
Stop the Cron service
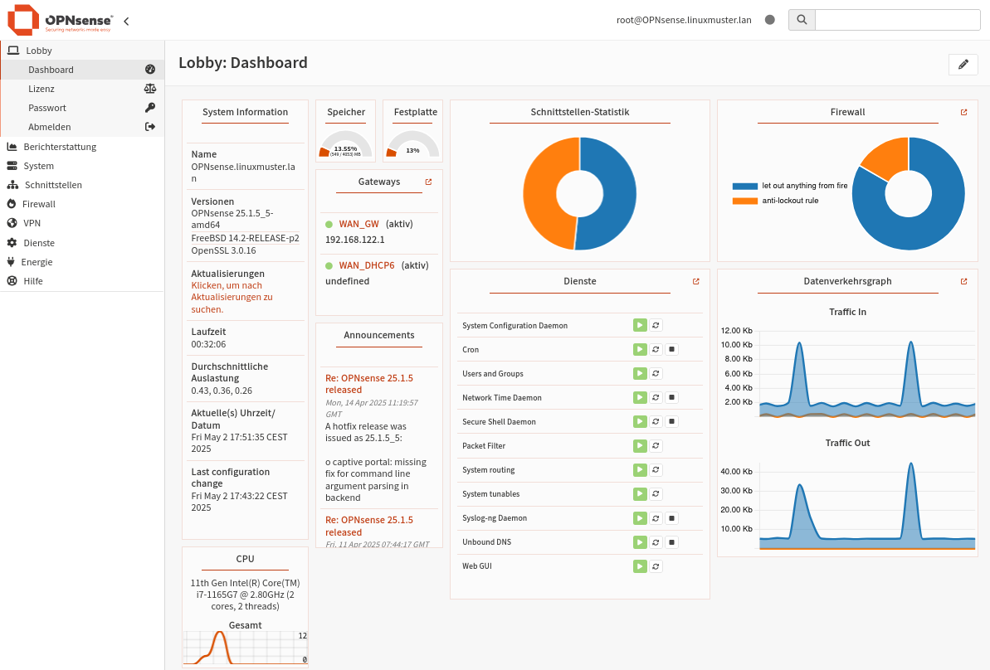tap(672, 349)
